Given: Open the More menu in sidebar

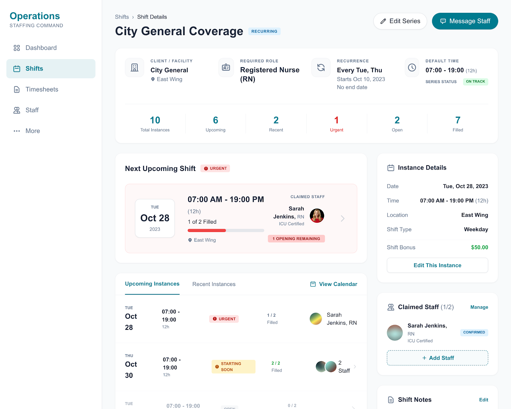Looking at the screenshot, I should 51,131.
